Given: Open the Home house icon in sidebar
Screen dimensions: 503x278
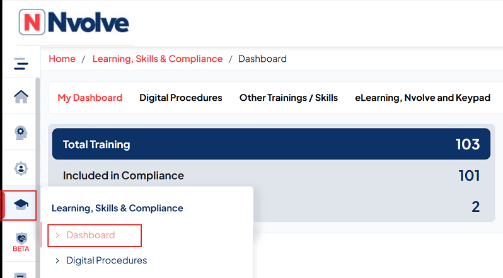Looking at the screenshot, I should (x=21, y=96).
